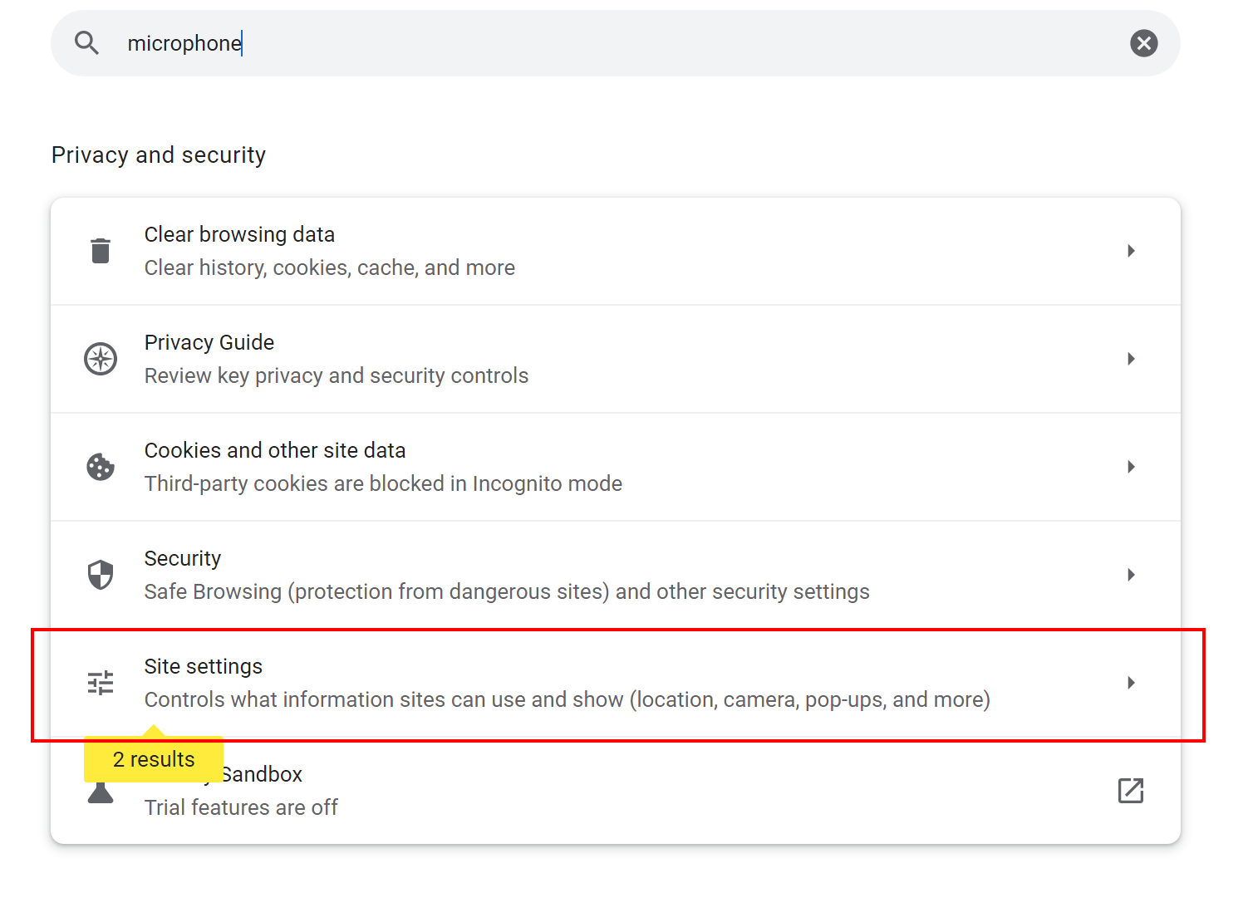
Task: Expand the Security row arrow
Action: (x=1131, y=575)
